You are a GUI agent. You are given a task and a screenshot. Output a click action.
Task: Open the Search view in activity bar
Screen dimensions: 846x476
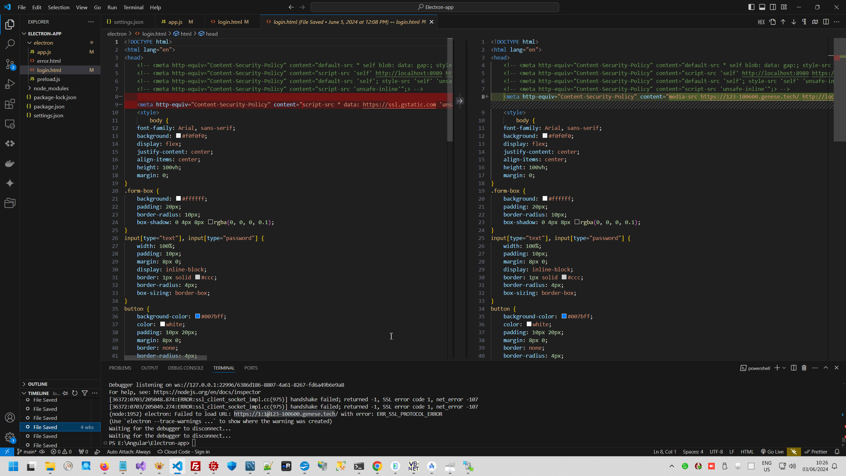click(10, 44)
